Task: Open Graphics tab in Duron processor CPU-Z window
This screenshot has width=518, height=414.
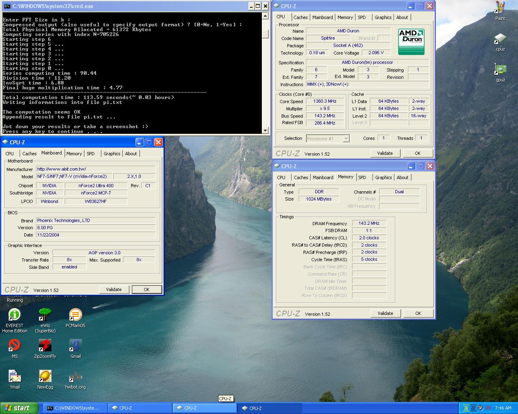Action: pyautogui.click(x=383, y=17)
